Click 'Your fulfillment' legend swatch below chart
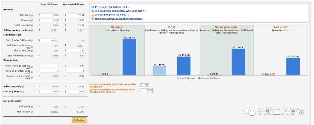314x125 pixels. 178,78
